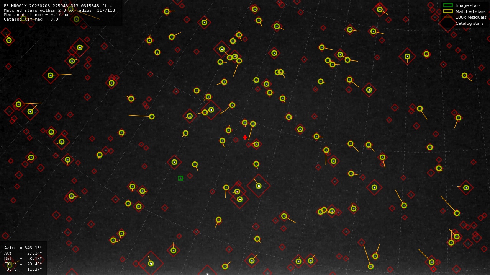Select the 'Matched stars' legend label
This screenshot has width=490, height=275.
(470, 11)
